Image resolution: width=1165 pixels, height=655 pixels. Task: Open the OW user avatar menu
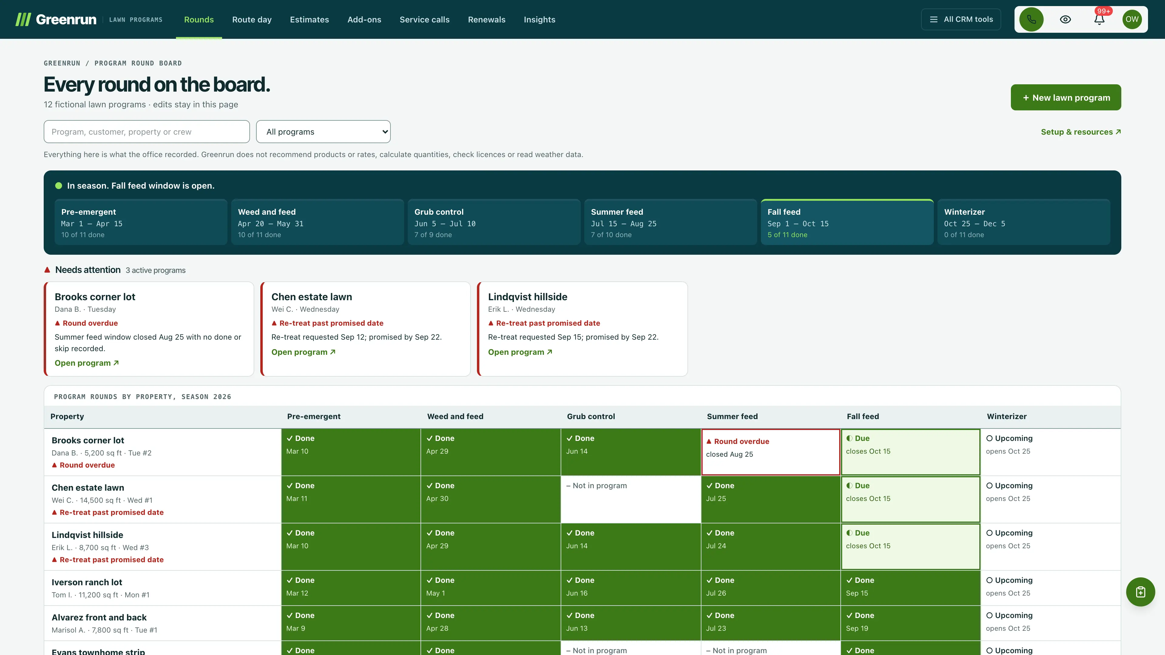(x=1132, y=19)
